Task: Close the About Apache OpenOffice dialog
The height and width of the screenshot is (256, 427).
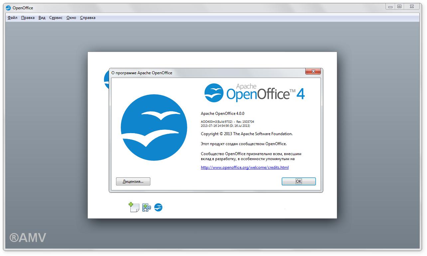Action: point(313,71)
